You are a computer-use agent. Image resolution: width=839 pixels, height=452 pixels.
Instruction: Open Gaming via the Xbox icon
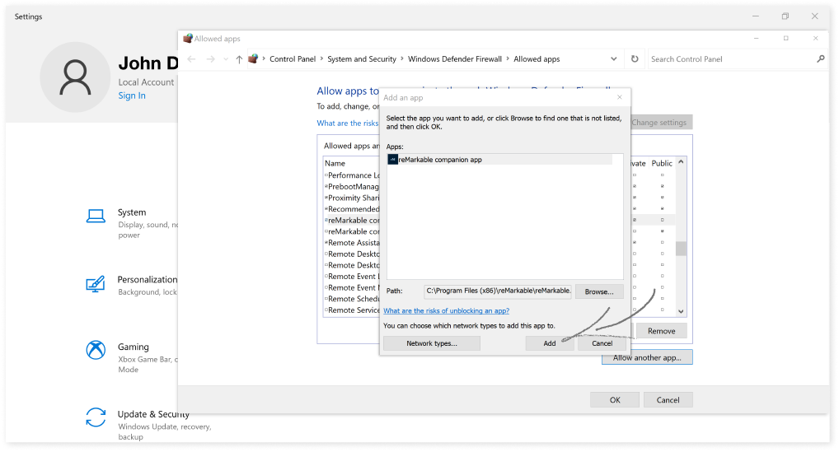tap(96, 350)
